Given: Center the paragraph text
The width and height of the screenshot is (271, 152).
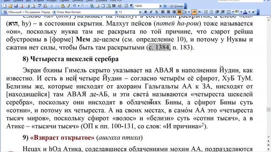Looking at the screenshot, I should click(169, 12).
